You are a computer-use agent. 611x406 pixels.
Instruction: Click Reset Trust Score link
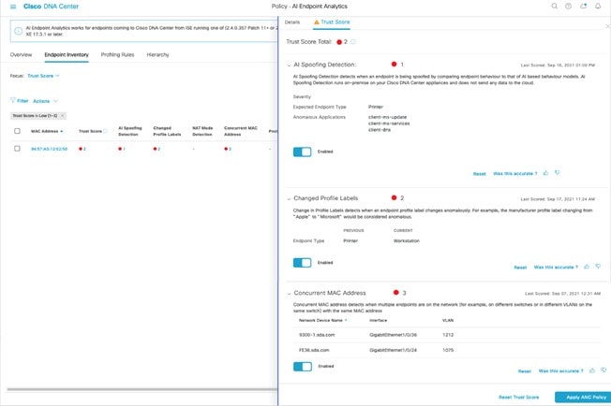[x=518, y=397]
